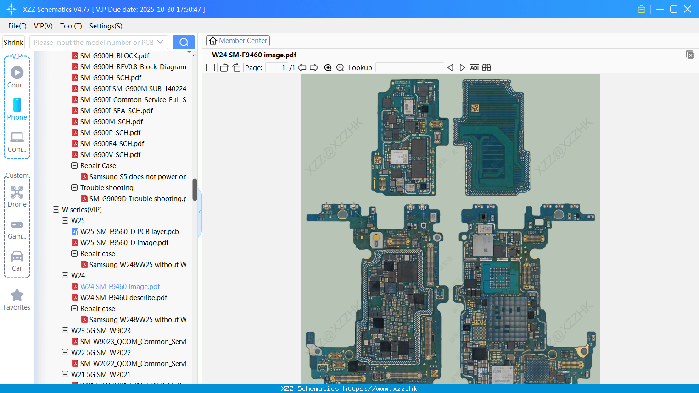This screenshot has width=699, height=393.
Task: Collapse the W23 5G SM-W9023 folder
Action: click(x=65, y=330)
